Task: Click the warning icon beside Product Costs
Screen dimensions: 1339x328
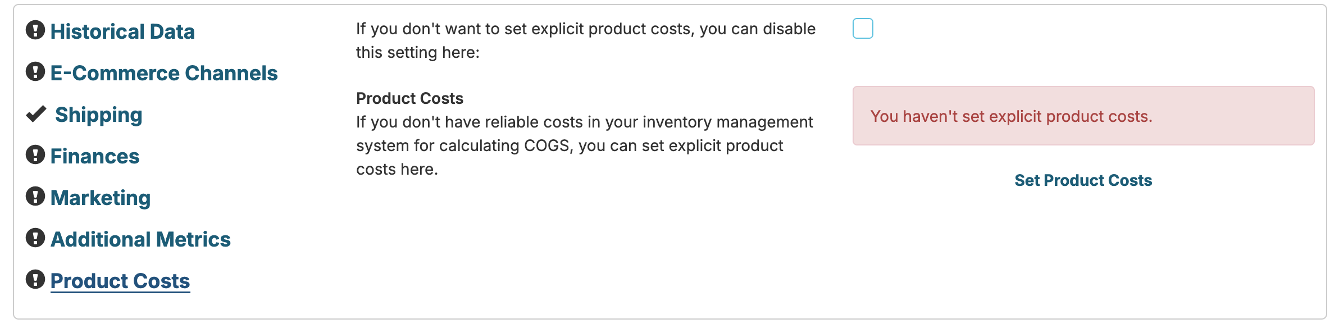Action: pos(35,280)
